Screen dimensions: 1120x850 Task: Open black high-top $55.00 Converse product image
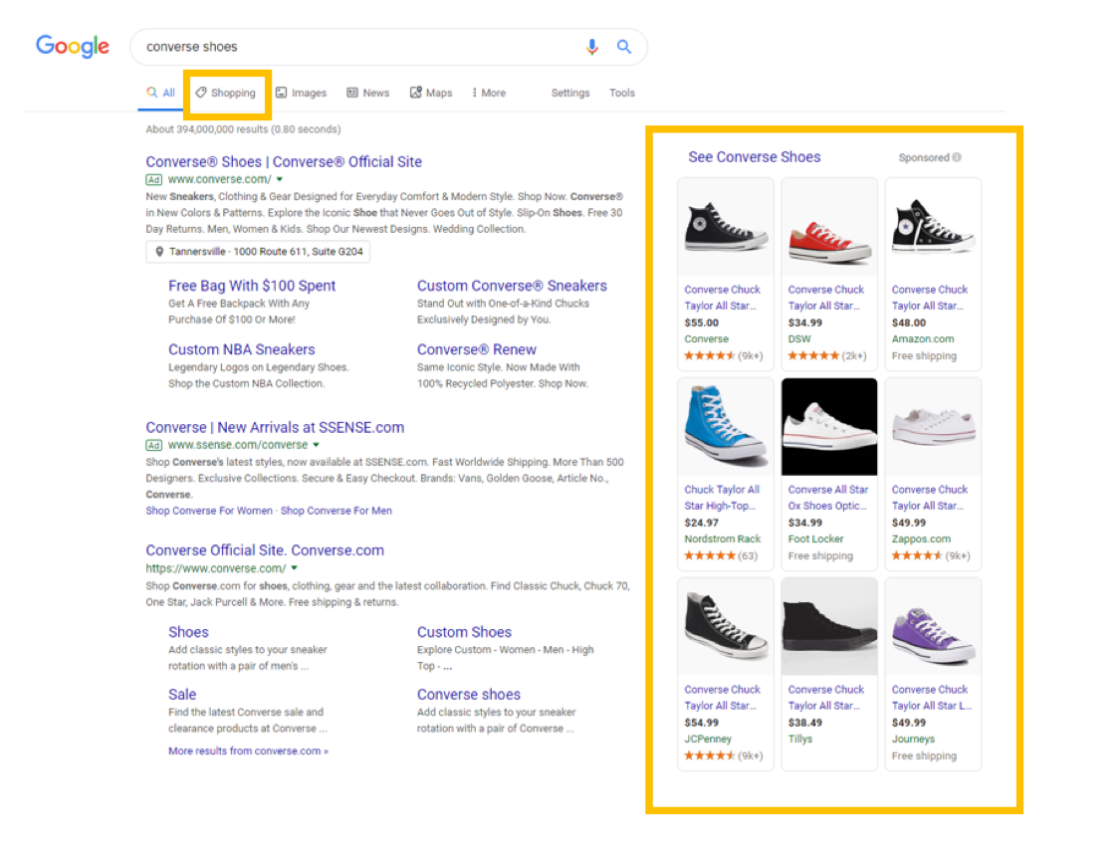(725, 227)
